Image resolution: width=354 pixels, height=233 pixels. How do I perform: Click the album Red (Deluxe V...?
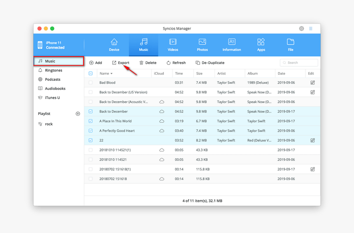tap(259, 140)
